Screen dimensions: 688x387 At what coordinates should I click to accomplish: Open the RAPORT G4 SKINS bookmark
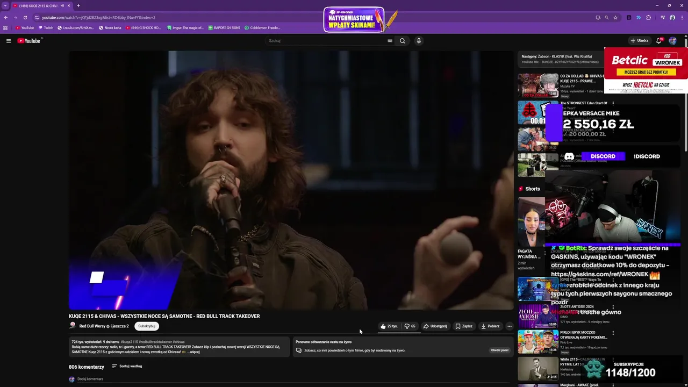coord(224,28)
